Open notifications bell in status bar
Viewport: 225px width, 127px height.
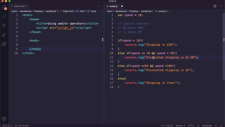point(221,126)
